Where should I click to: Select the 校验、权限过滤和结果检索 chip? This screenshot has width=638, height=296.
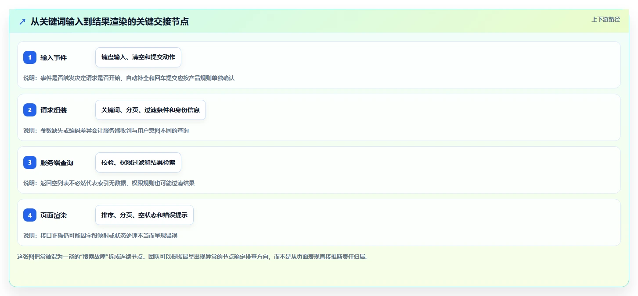click(138, 162)
